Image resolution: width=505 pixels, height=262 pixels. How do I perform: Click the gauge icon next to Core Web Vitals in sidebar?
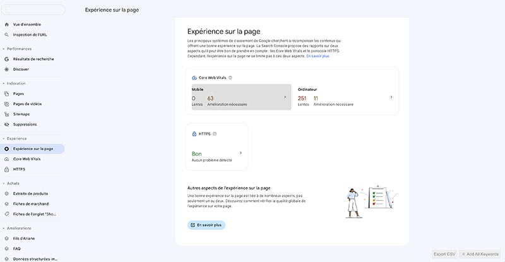[x=7, y=159]
